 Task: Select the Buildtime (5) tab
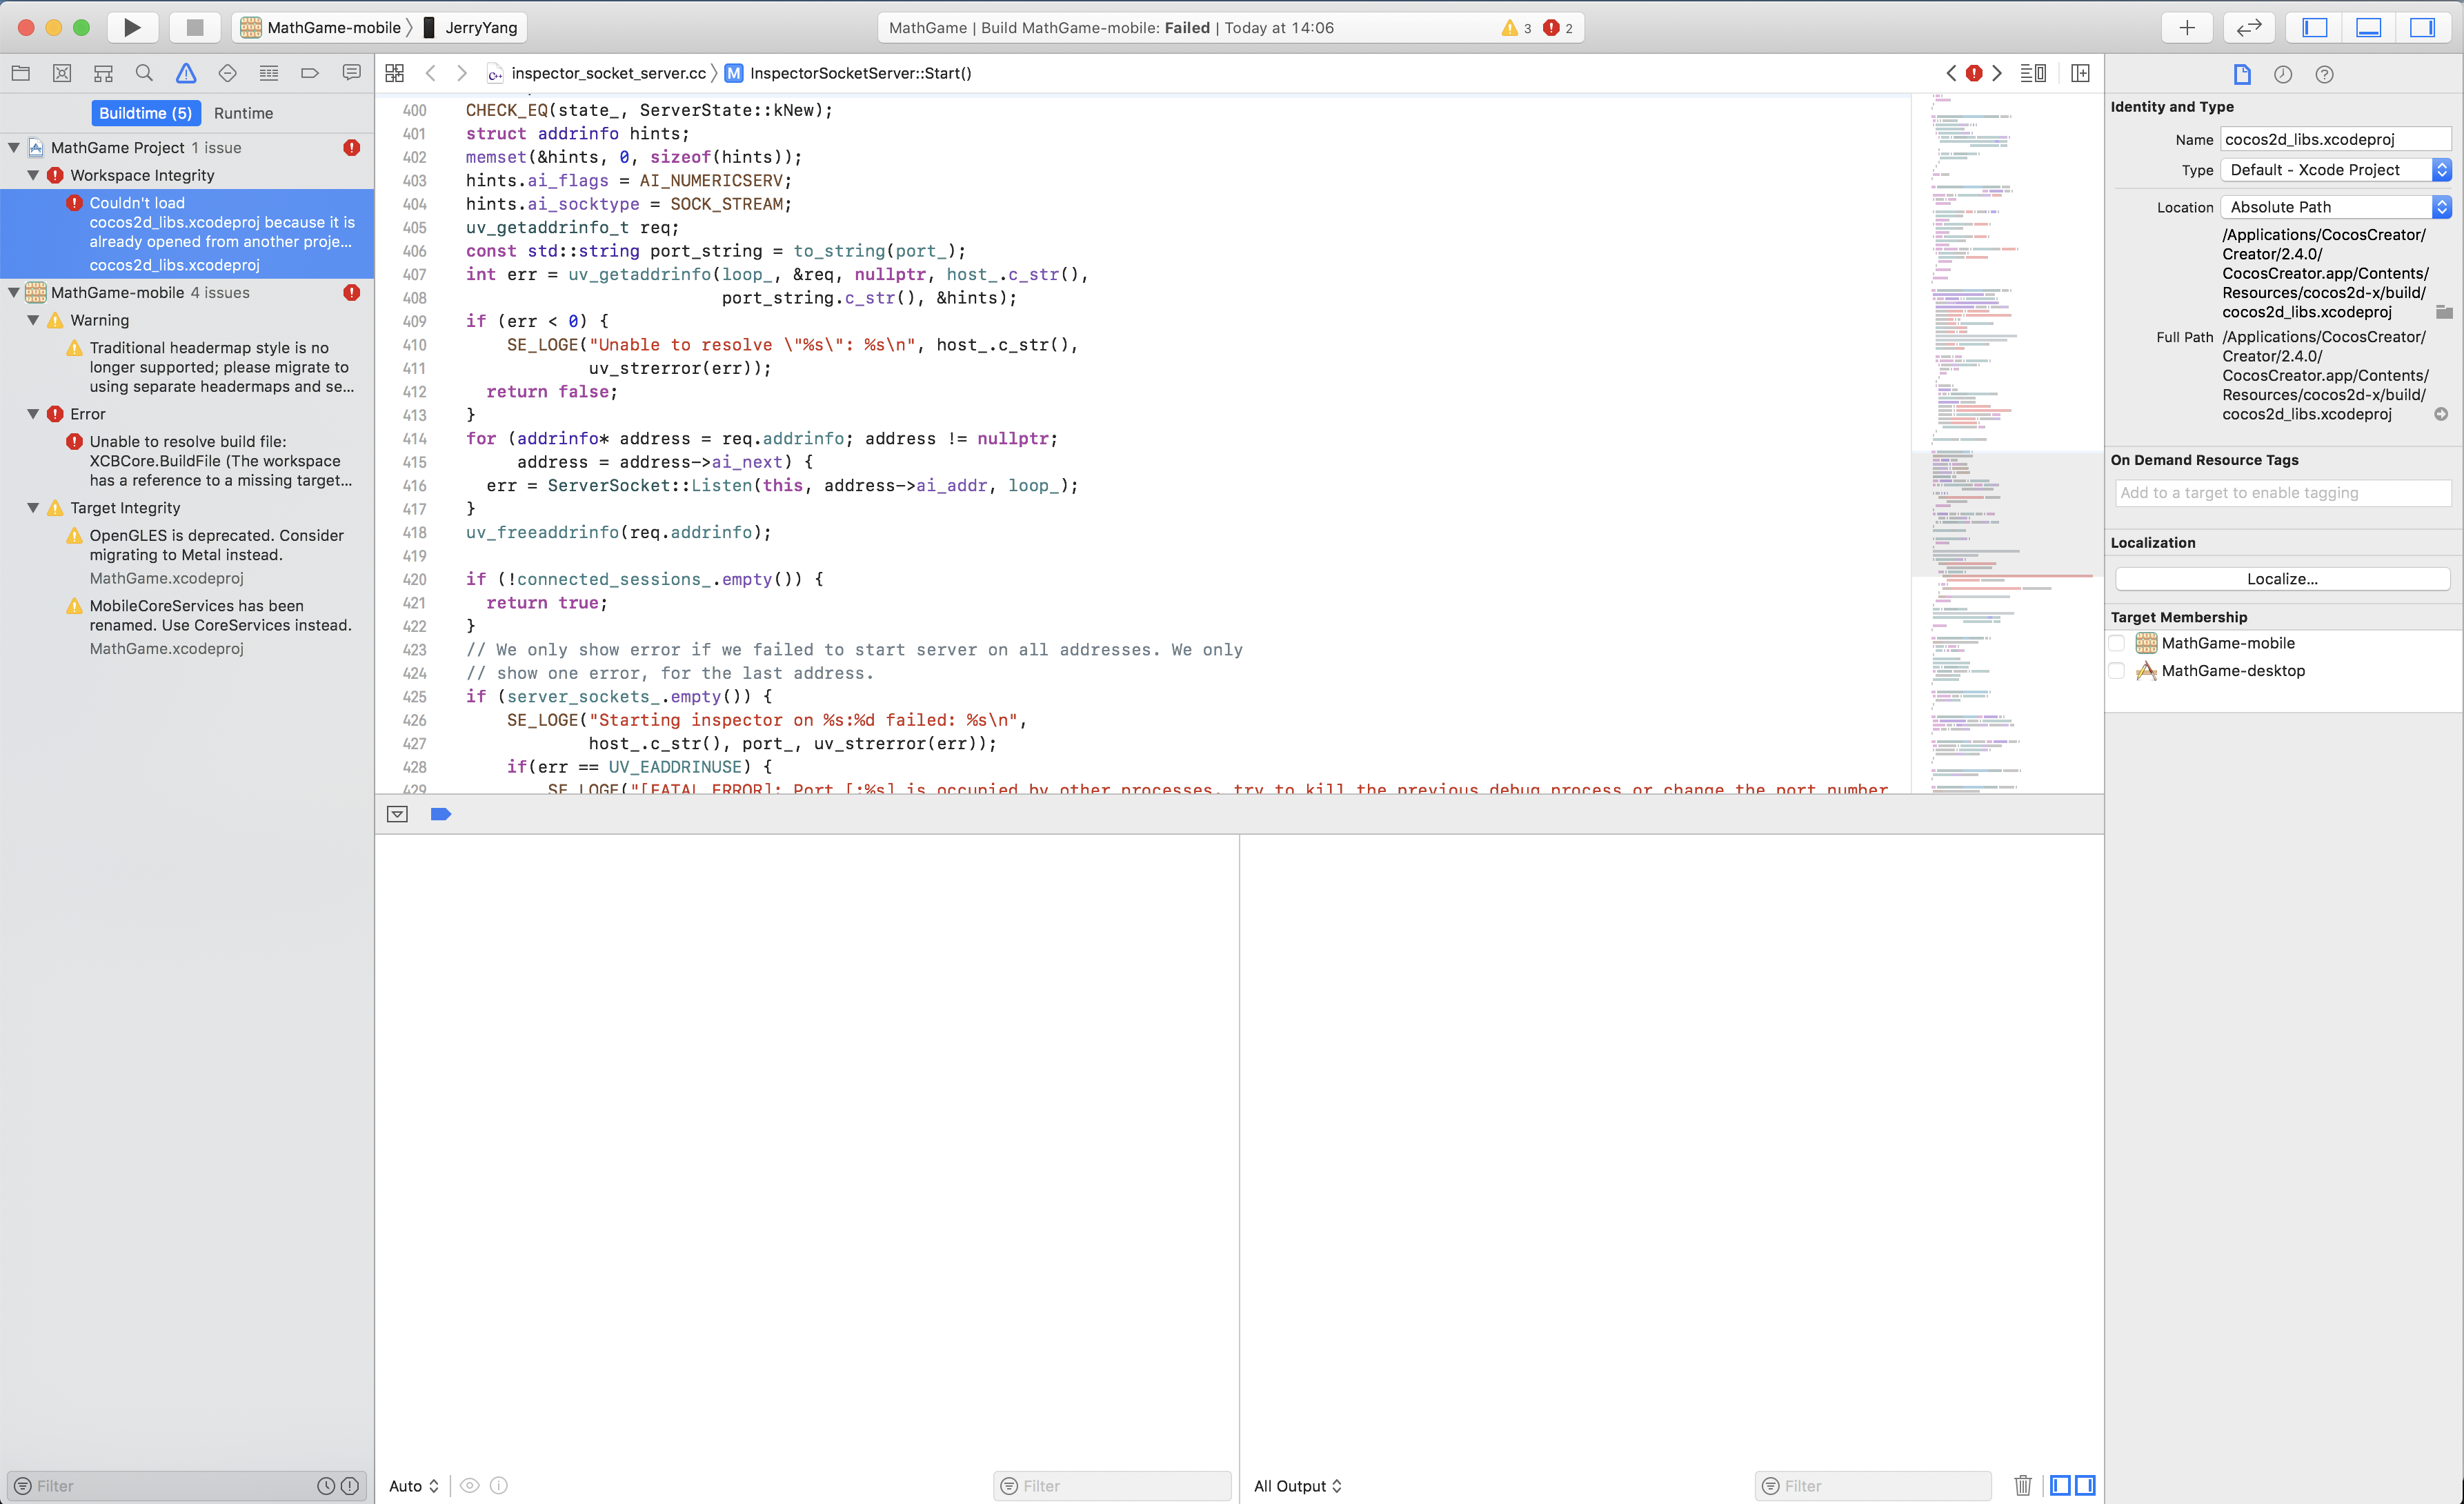(146, 113)
